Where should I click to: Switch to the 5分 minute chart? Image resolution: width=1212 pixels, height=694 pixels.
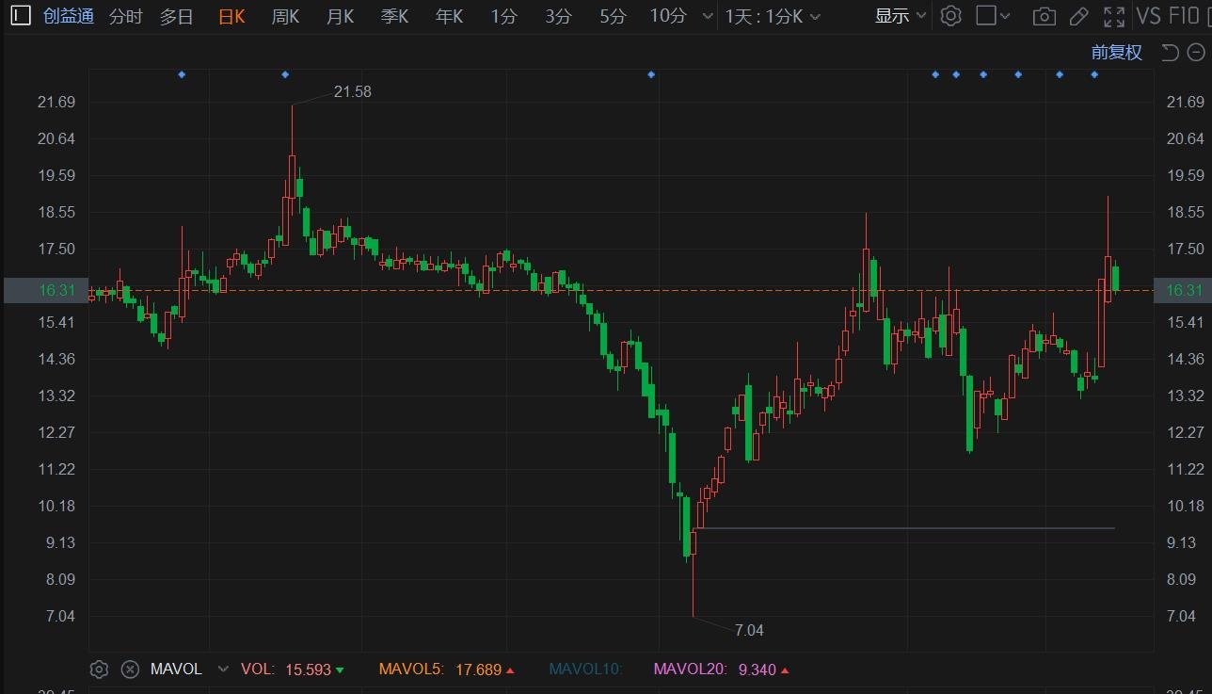(x=613, y=16)
